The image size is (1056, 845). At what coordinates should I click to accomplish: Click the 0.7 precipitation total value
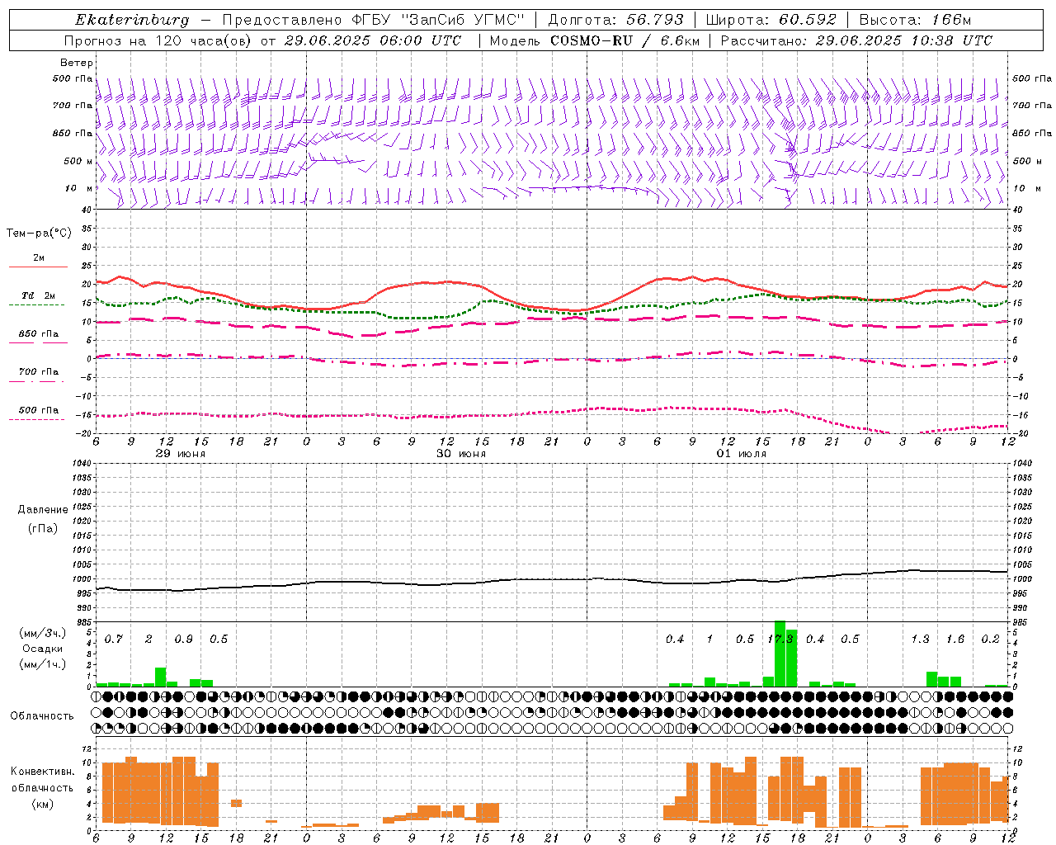[x=114, y=640]
